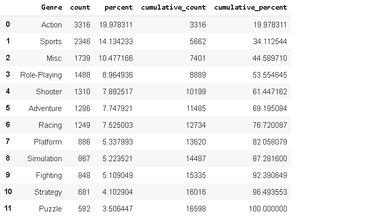Click the Shooter genre cell
379x219 pixels.
[49, 92]
